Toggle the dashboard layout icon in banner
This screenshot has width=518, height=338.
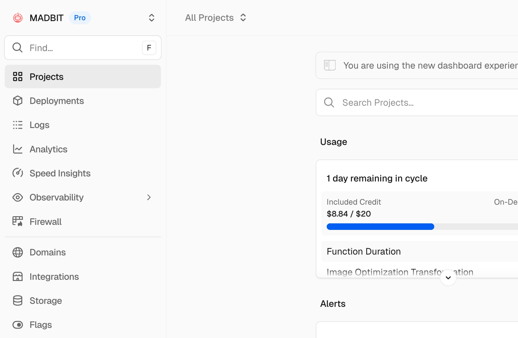coord(330,65)
